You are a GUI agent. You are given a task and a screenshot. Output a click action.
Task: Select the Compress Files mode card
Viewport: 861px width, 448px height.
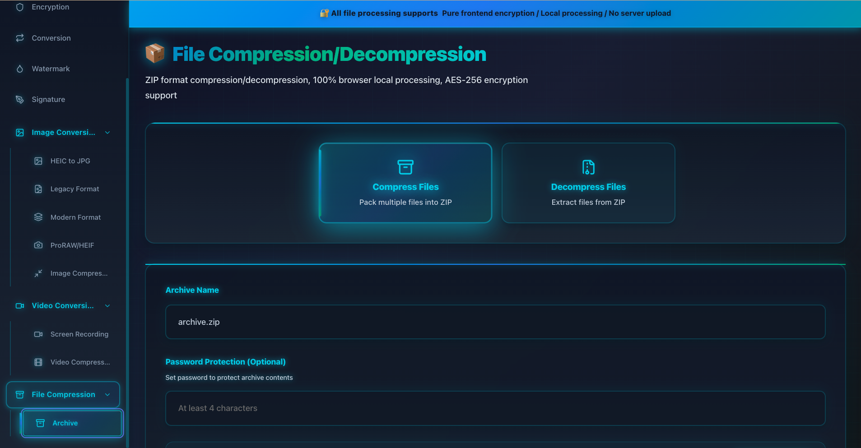[x=405, y=183]
